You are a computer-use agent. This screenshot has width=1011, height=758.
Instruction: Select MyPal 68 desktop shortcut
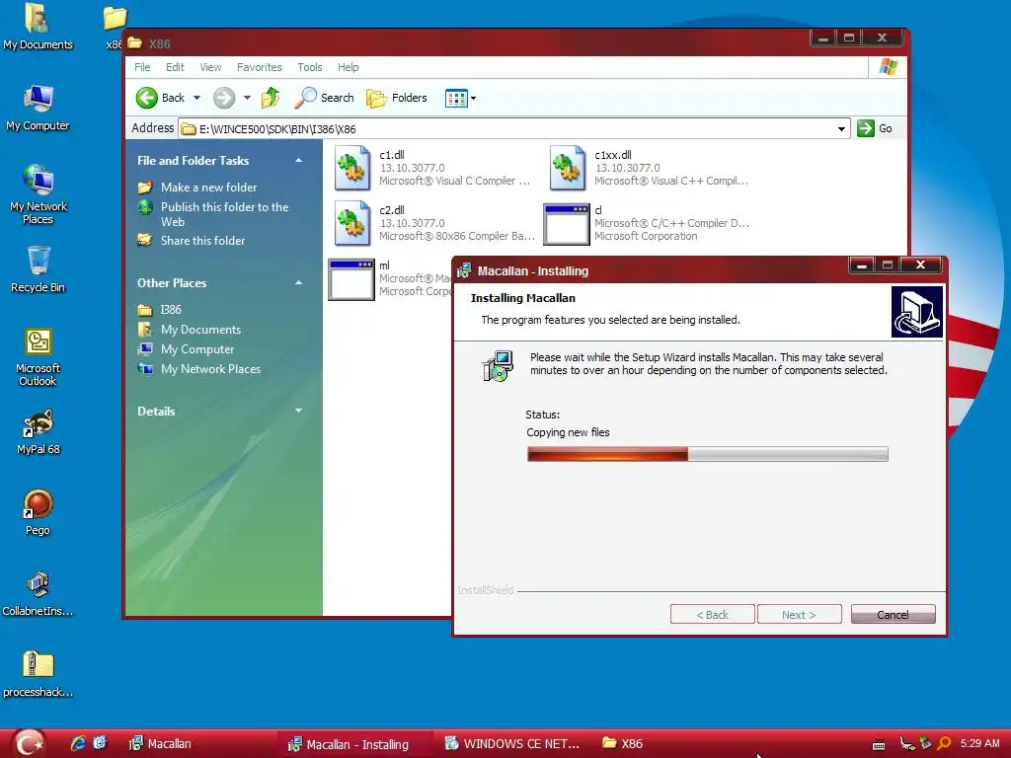pyautogui.click(x=38, y=432)
